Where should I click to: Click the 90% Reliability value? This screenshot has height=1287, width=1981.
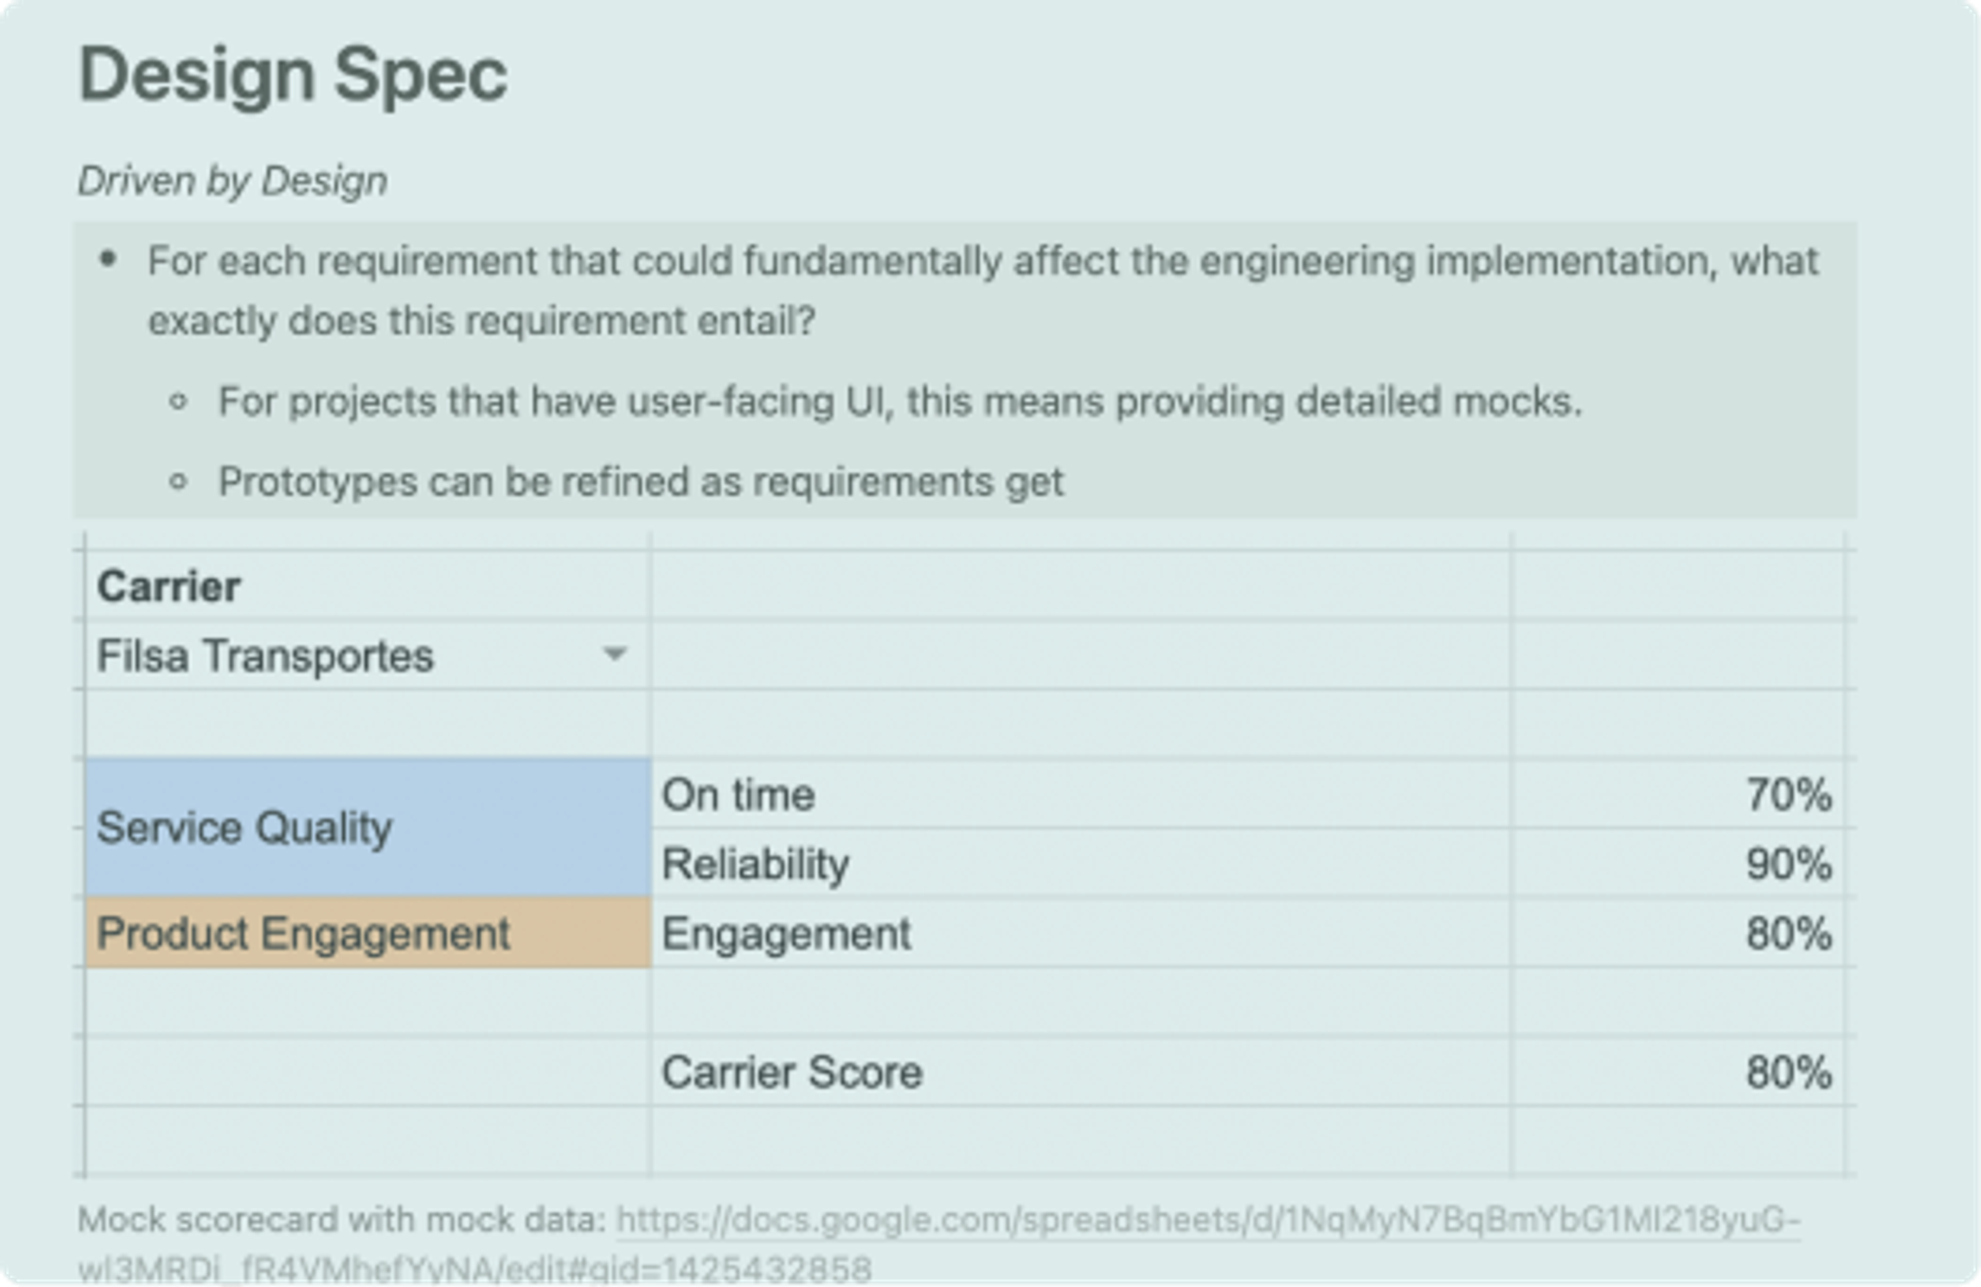1787,864
